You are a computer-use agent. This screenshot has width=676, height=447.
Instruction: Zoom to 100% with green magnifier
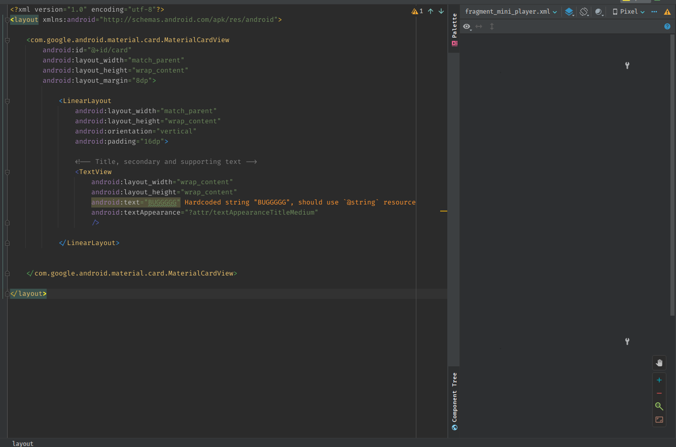click(659, 406)
